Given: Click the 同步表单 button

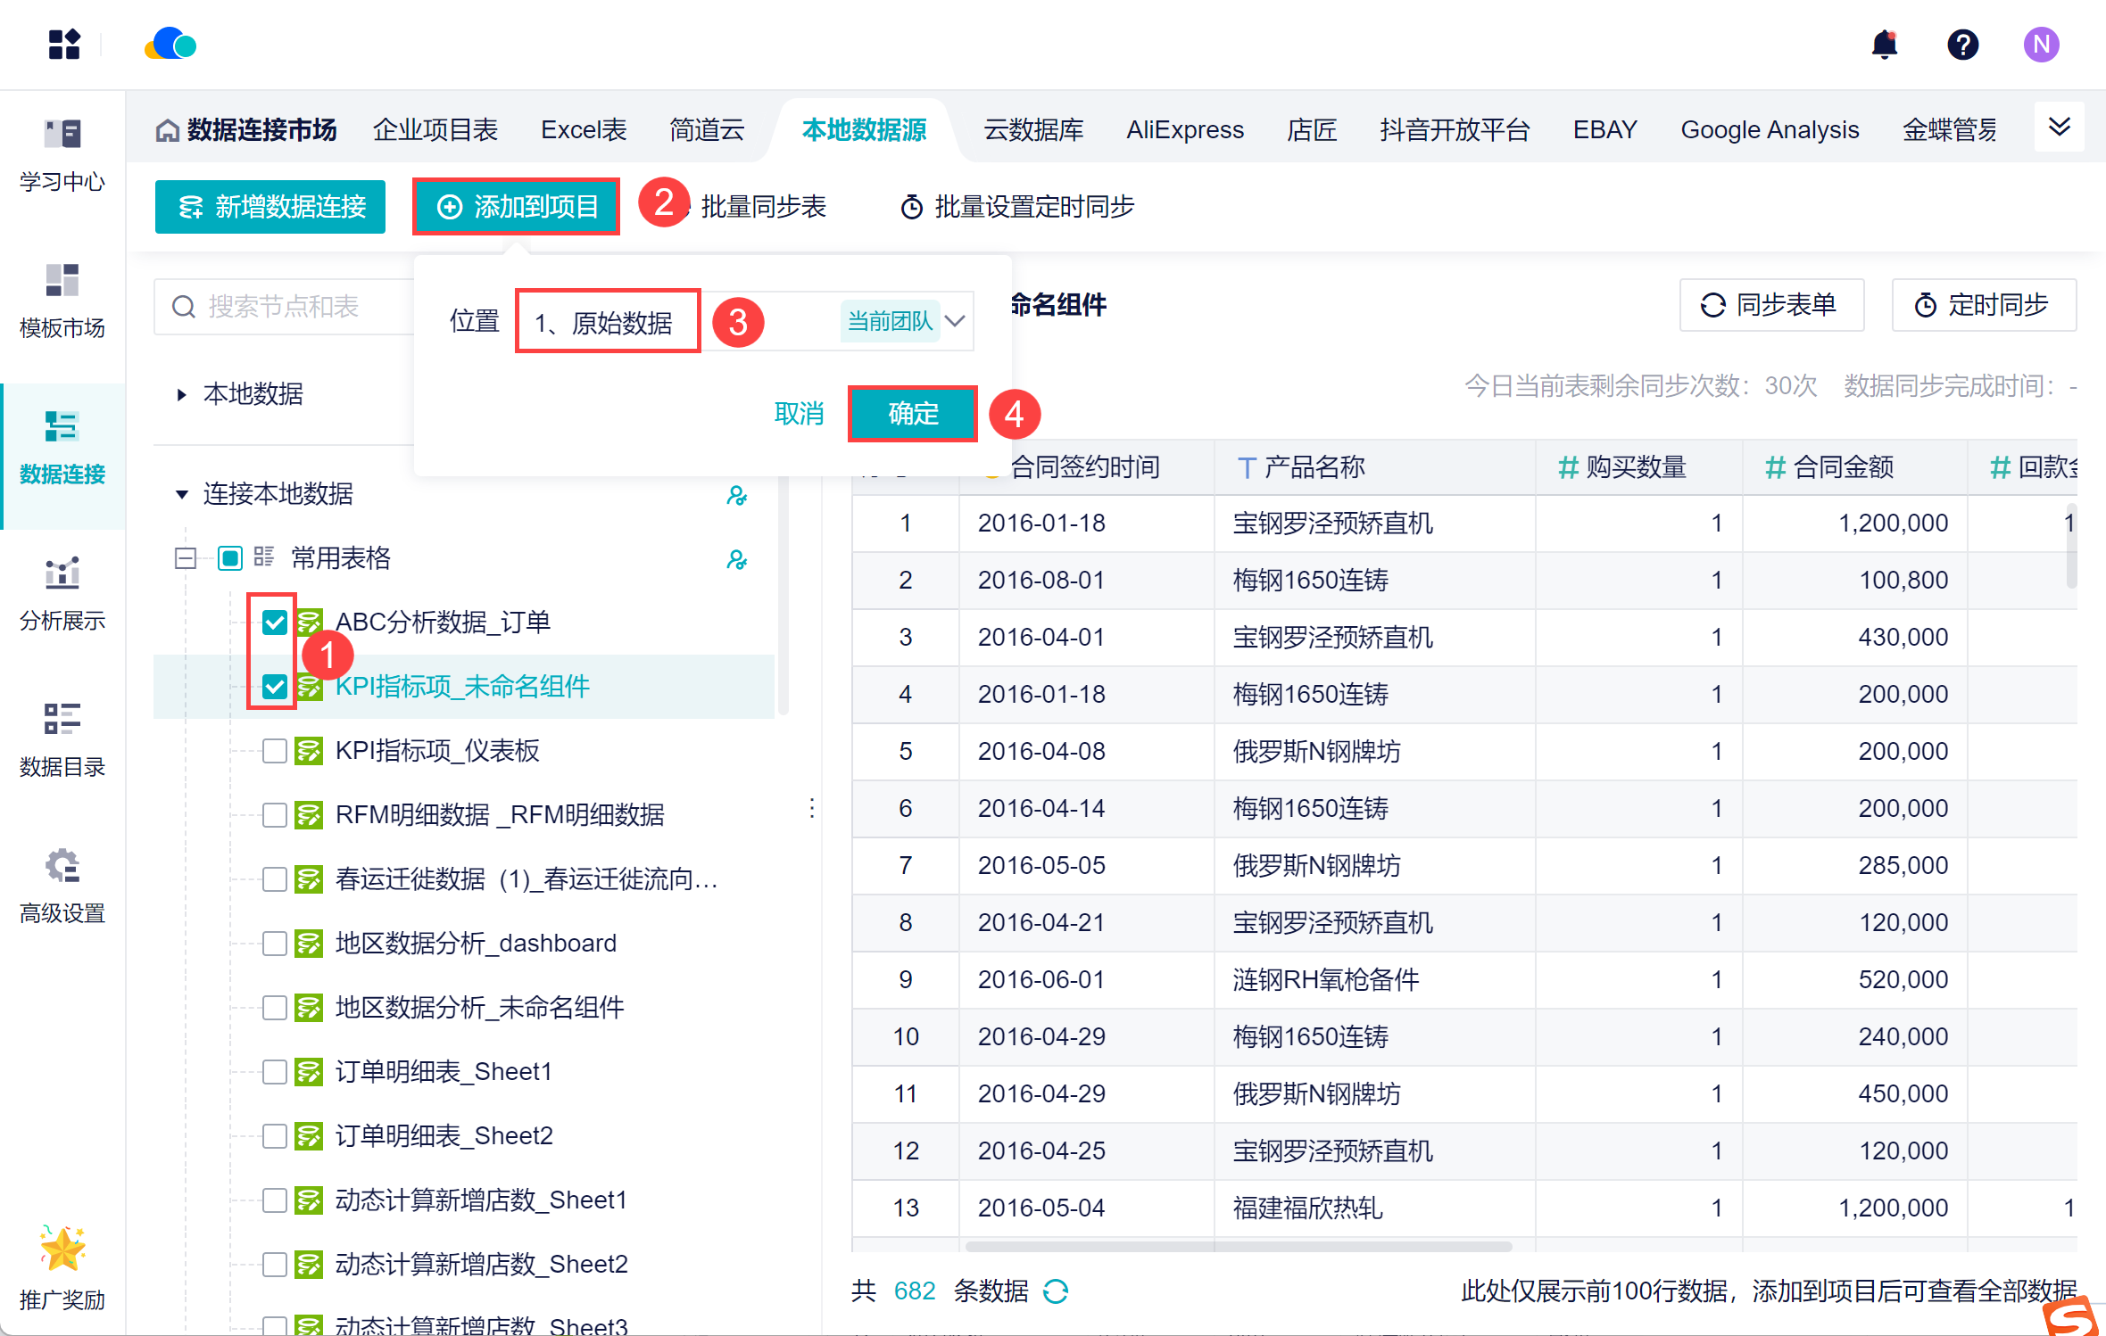Looking at the screenshot, I should [x=1770, y=305].
